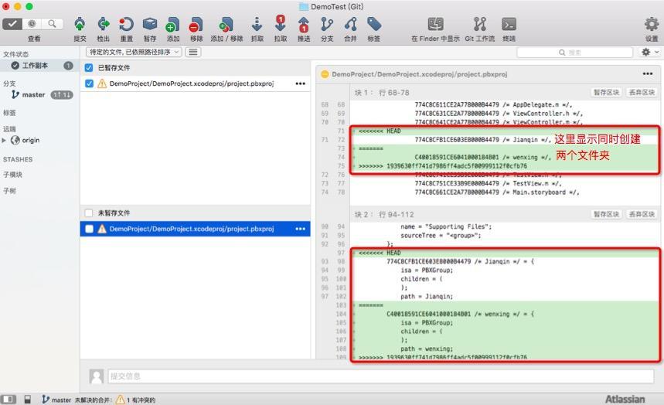Select staged file DemoProject project.pbxproj row
Viewport: 664px width, 405px height.
(196, 83)
